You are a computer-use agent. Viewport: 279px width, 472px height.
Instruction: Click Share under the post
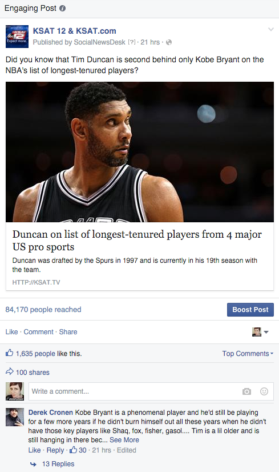tap(68, 332)
